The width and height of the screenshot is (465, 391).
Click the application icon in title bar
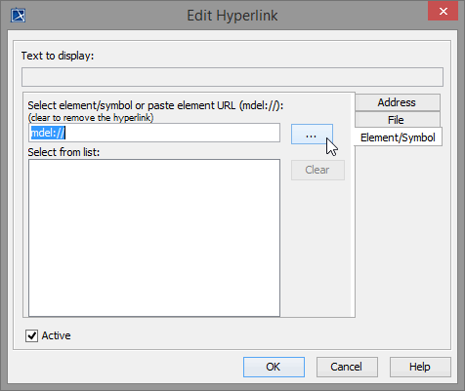(x=18, y=16)
